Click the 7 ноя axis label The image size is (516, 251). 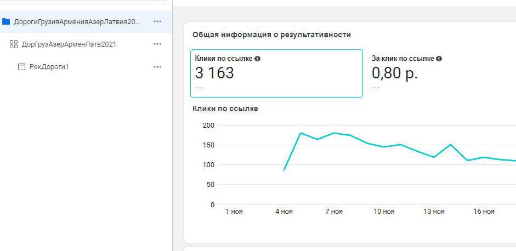tap(334, 212)
